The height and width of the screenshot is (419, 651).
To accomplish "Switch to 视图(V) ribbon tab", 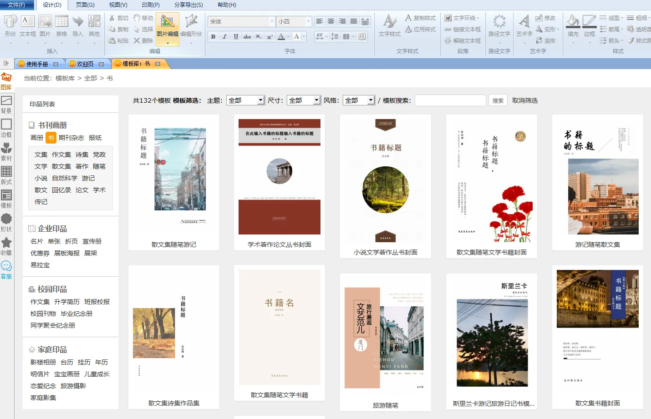I will 118,5.
